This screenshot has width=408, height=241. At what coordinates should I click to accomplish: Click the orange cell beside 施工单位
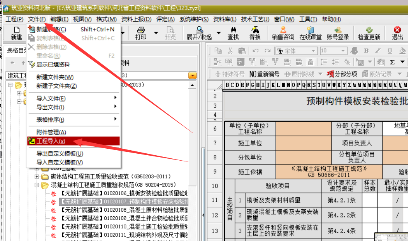(304, 143)
